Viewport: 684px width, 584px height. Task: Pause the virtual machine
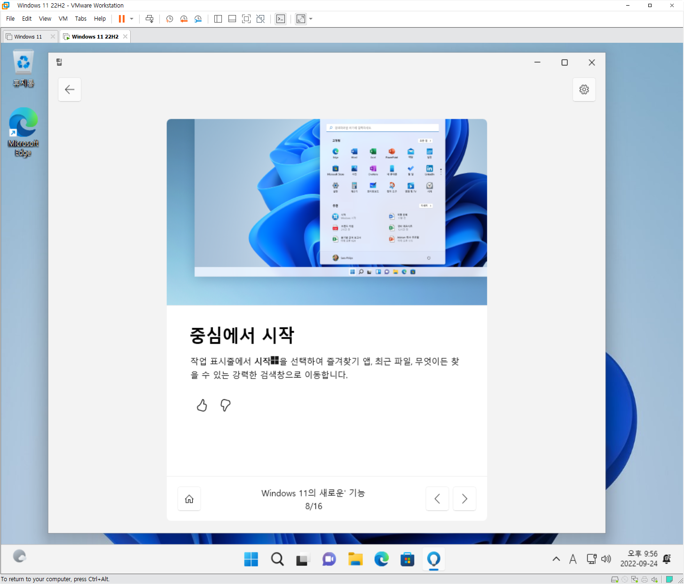pos(122,19)
